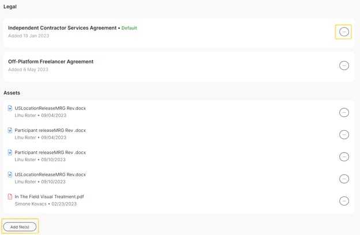The image size is (360, 235).
Task: Click docx icon of Participant releaseMRG added 09/04/2023
Action: 10,130
